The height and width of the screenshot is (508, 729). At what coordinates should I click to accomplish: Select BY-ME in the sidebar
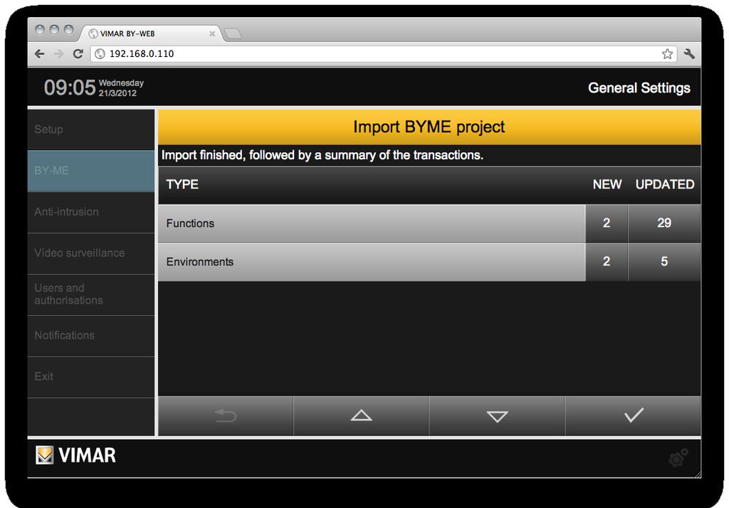[91, 171]
